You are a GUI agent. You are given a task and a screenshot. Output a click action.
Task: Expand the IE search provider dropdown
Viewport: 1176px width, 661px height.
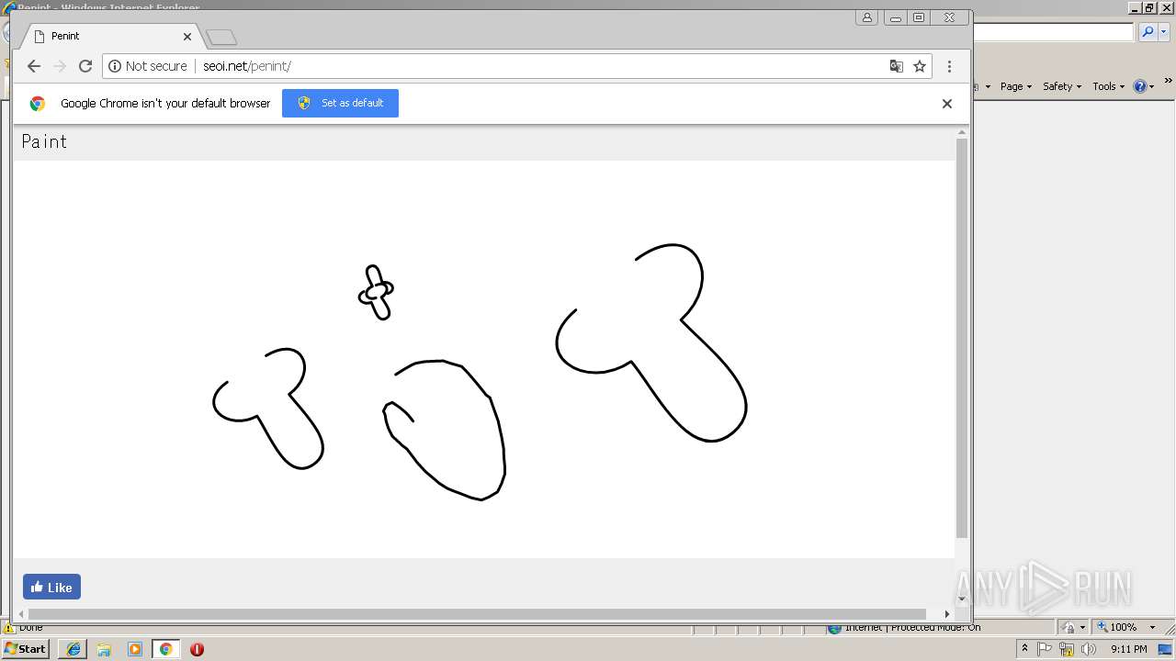pyautogui.click(x=1164, y=32)
